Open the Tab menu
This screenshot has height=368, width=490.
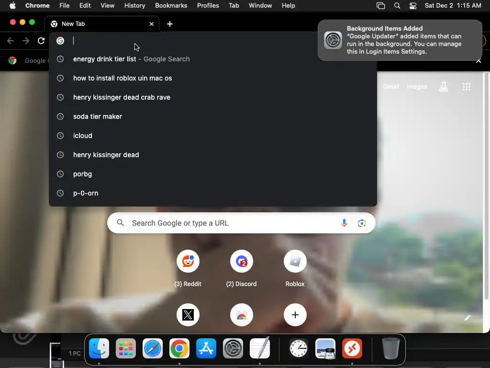tap(234, 6)
